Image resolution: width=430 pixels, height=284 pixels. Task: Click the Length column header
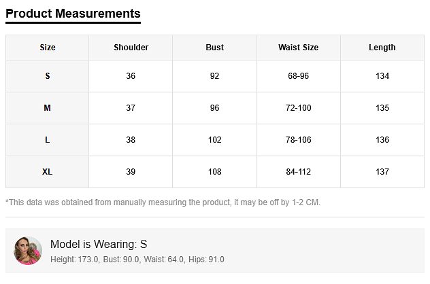point(382,48)
